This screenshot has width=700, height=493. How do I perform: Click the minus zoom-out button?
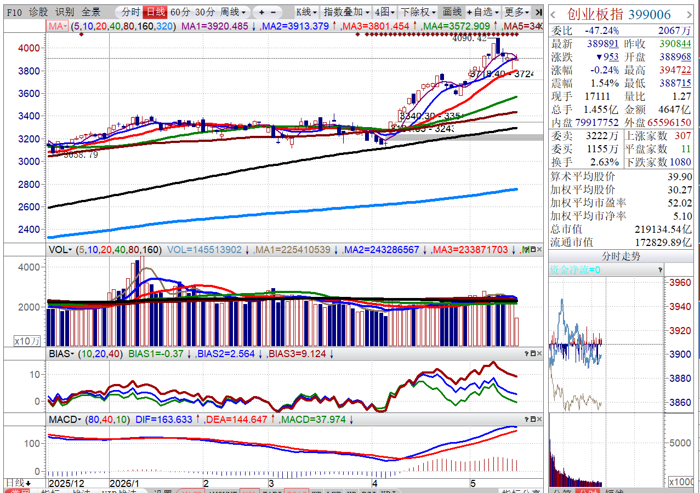click(274, 12)
